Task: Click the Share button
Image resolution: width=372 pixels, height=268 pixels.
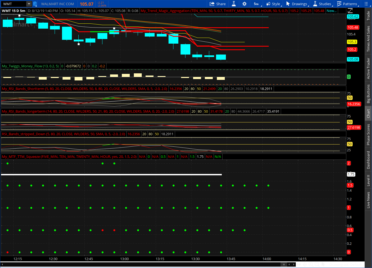Action: click(218, 4)
